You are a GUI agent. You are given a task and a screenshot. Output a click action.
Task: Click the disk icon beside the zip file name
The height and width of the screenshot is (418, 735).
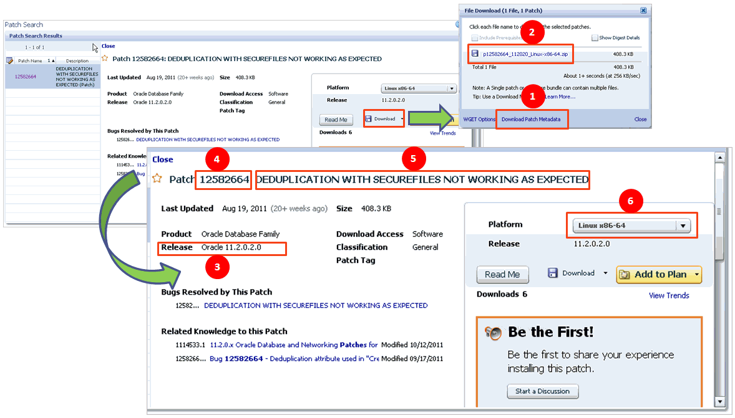[475, 54]
